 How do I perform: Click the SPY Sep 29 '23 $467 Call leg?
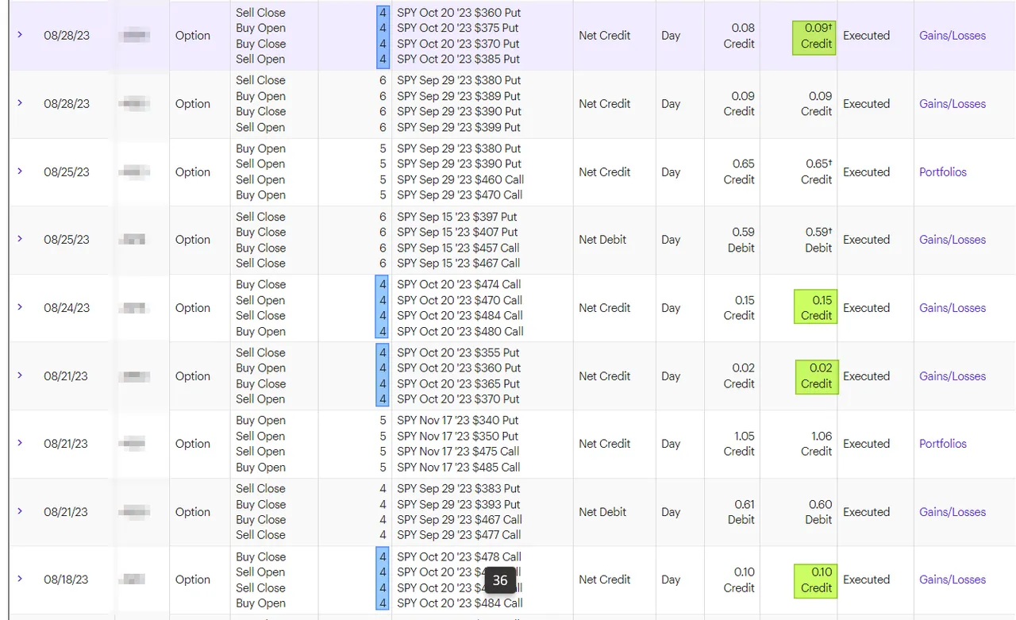point(460,519)
